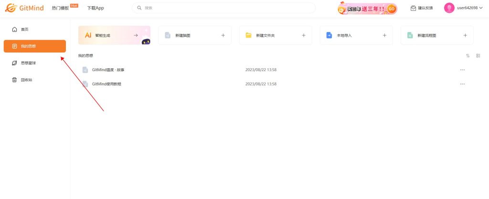This screenshot has height=199, width=489.
Task: Open the 下载App link
Action: (x=96, y=8)
